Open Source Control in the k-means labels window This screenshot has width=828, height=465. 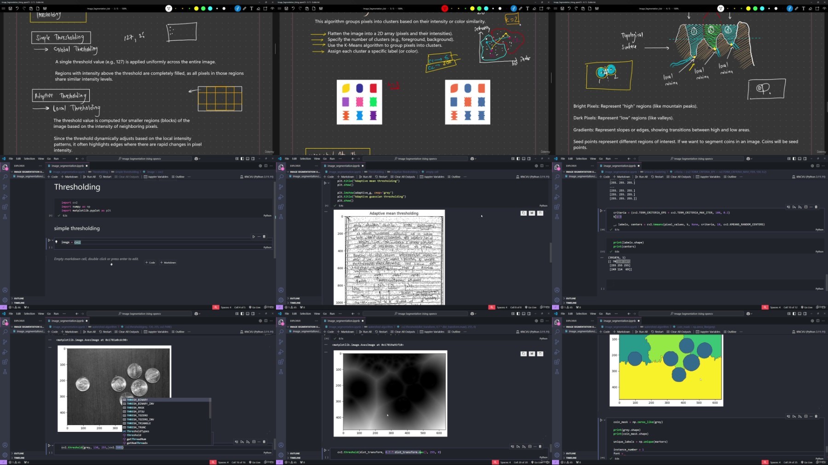coord(557,187)
